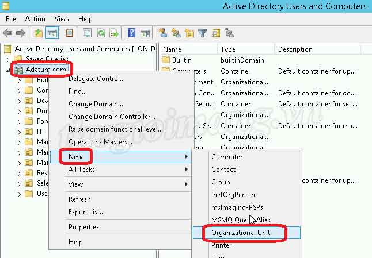This screenshot has width=372, height=258.
Task: Click the root console node icon
Action: point(8,49)
